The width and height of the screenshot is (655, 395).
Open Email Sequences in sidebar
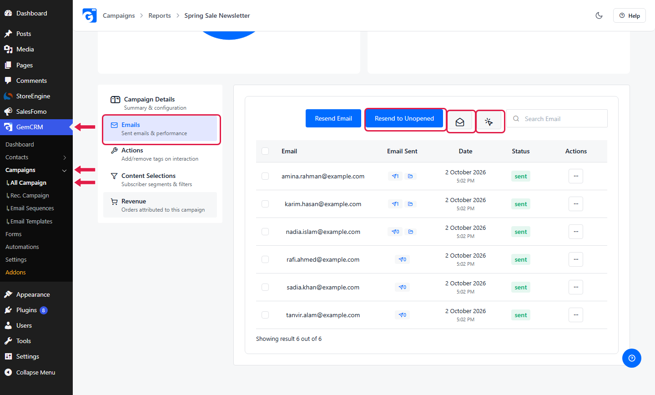(32, 208)
